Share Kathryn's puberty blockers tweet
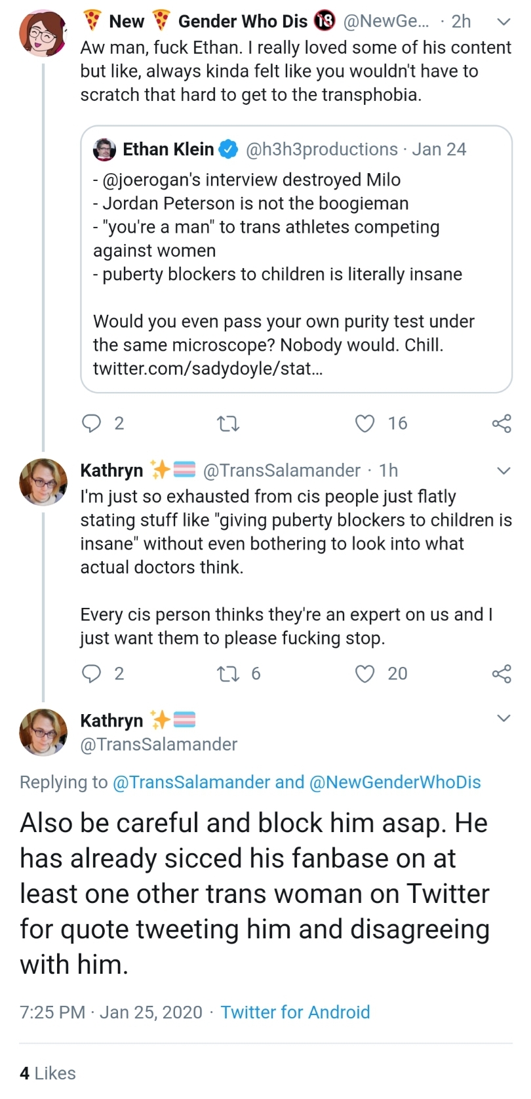Screen dimensions: 531x1099 [x=501, y=673]
